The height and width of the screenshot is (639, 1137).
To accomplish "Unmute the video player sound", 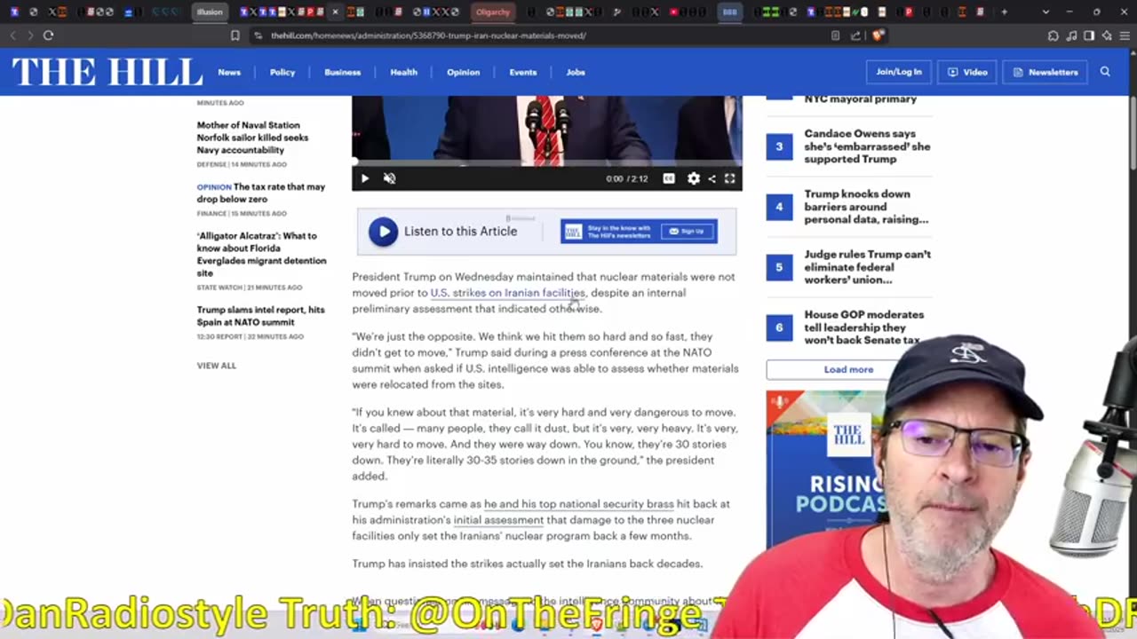I will pyautogui.click(x=389, y=178).
